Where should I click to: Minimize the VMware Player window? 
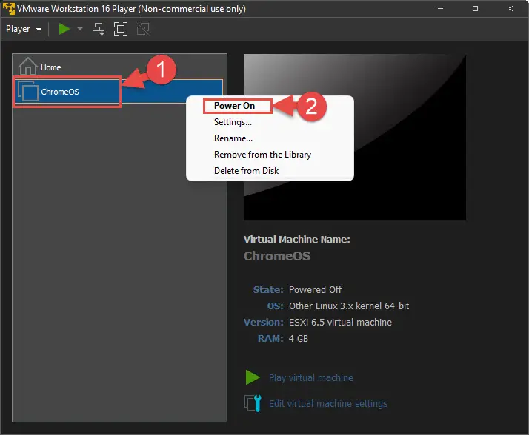441,9
